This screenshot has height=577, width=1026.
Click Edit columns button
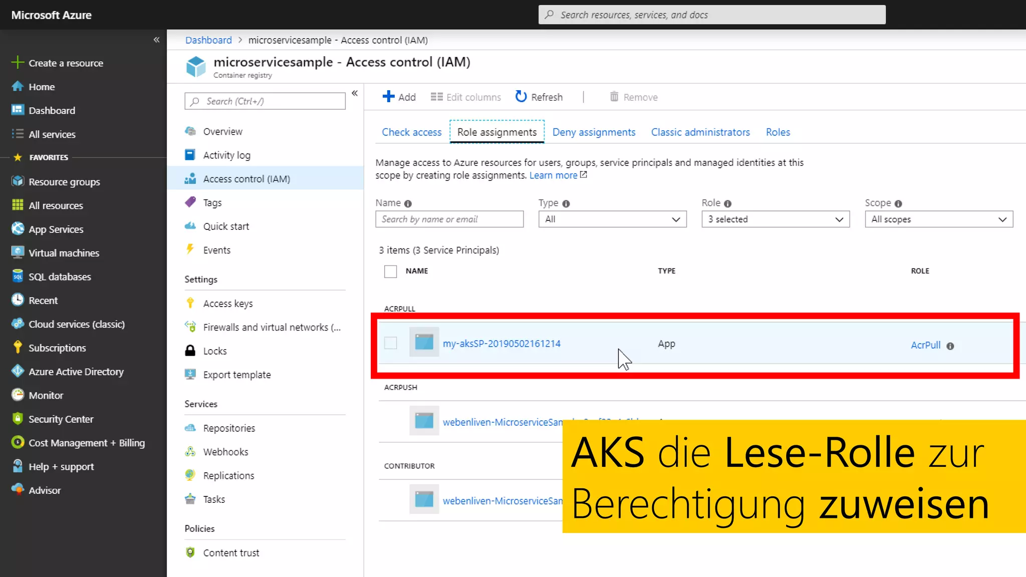(x=465, y=97)
